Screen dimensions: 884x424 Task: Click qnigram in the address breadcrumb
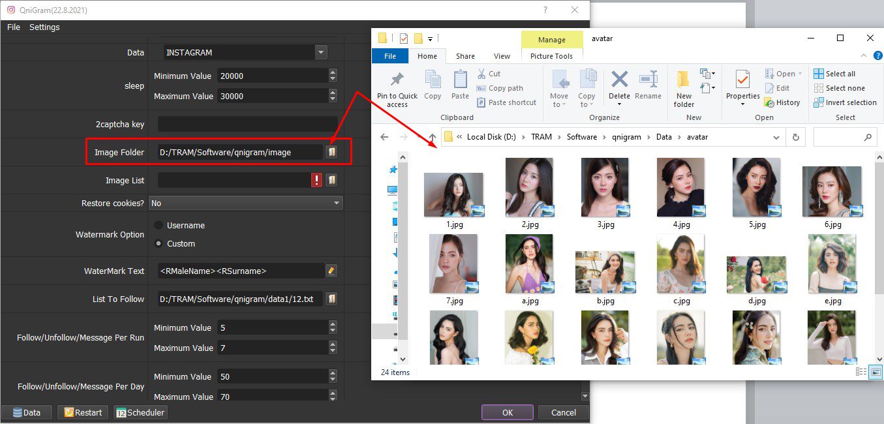click(626, 137)
